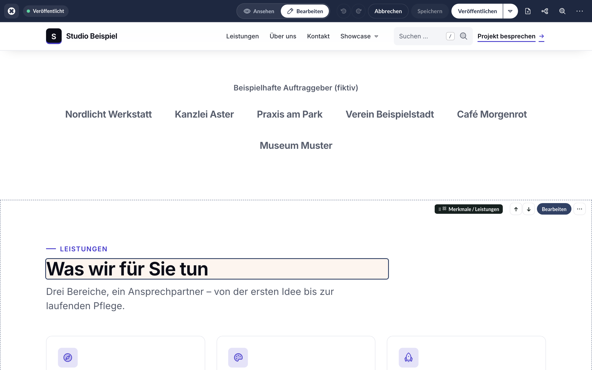Switch to Ansehen view mode
This screenshot has width=592, height=370.
pyautogui.click(x=259, y=11)
